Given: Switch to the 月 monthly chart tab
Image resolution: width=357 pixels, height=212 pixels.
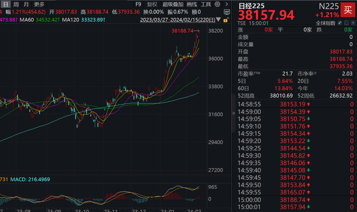Looking at the screenshot, I should [26, 4].
